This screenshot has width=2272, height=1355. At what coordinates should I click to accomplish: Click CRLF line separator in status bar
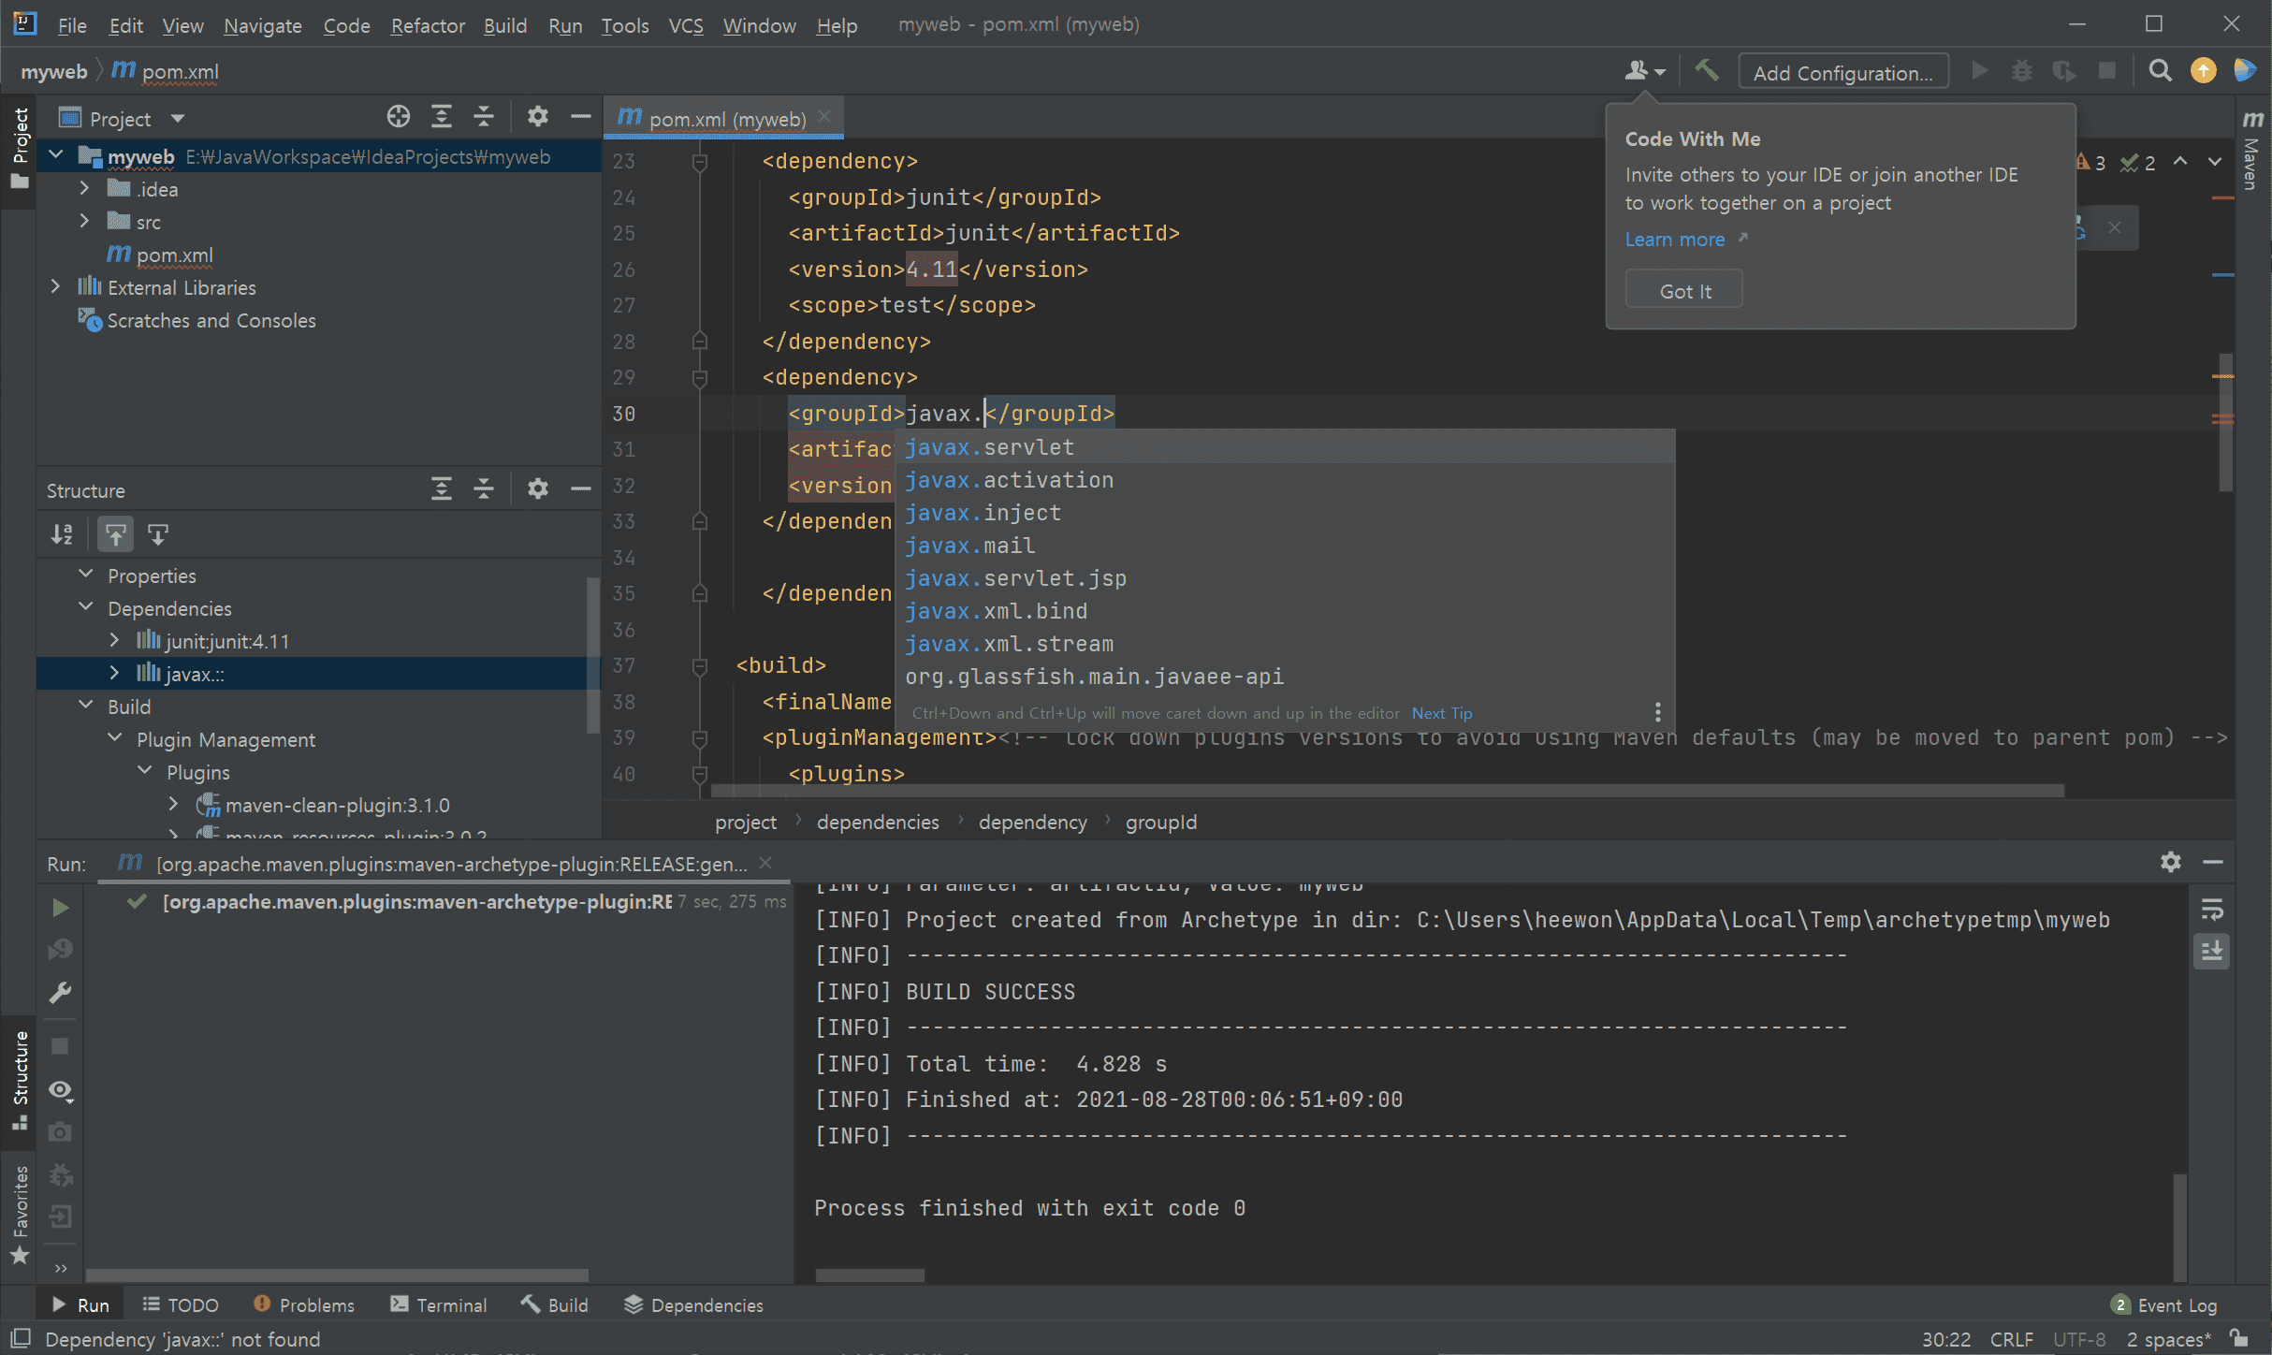coord(2011,1339)
